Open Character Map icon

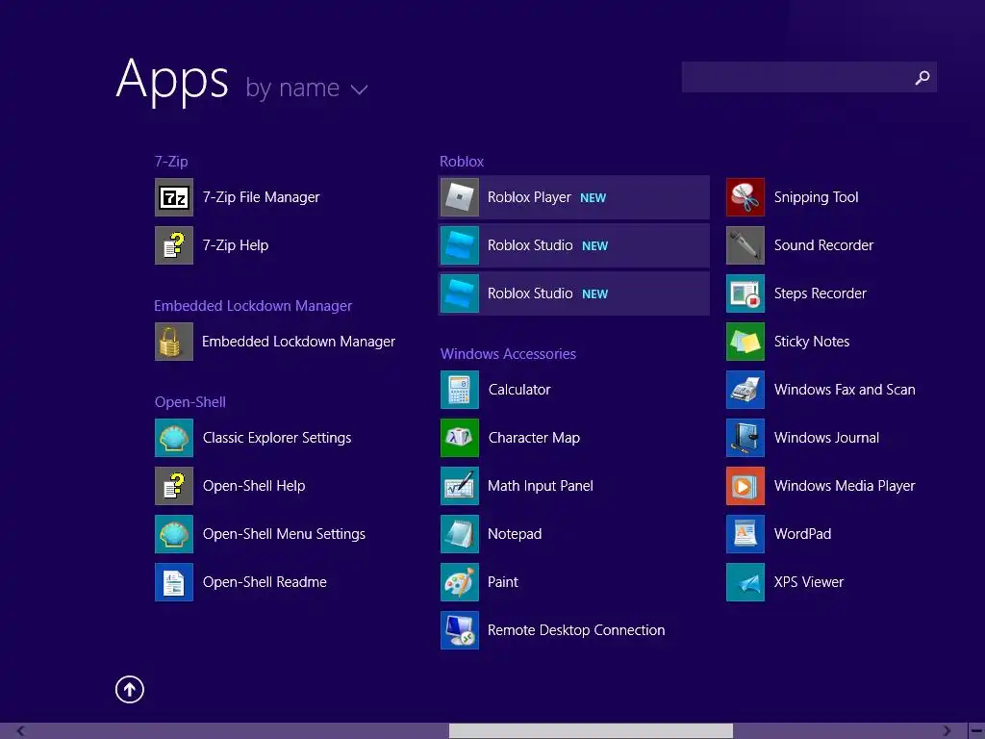[x=460, y=438]
